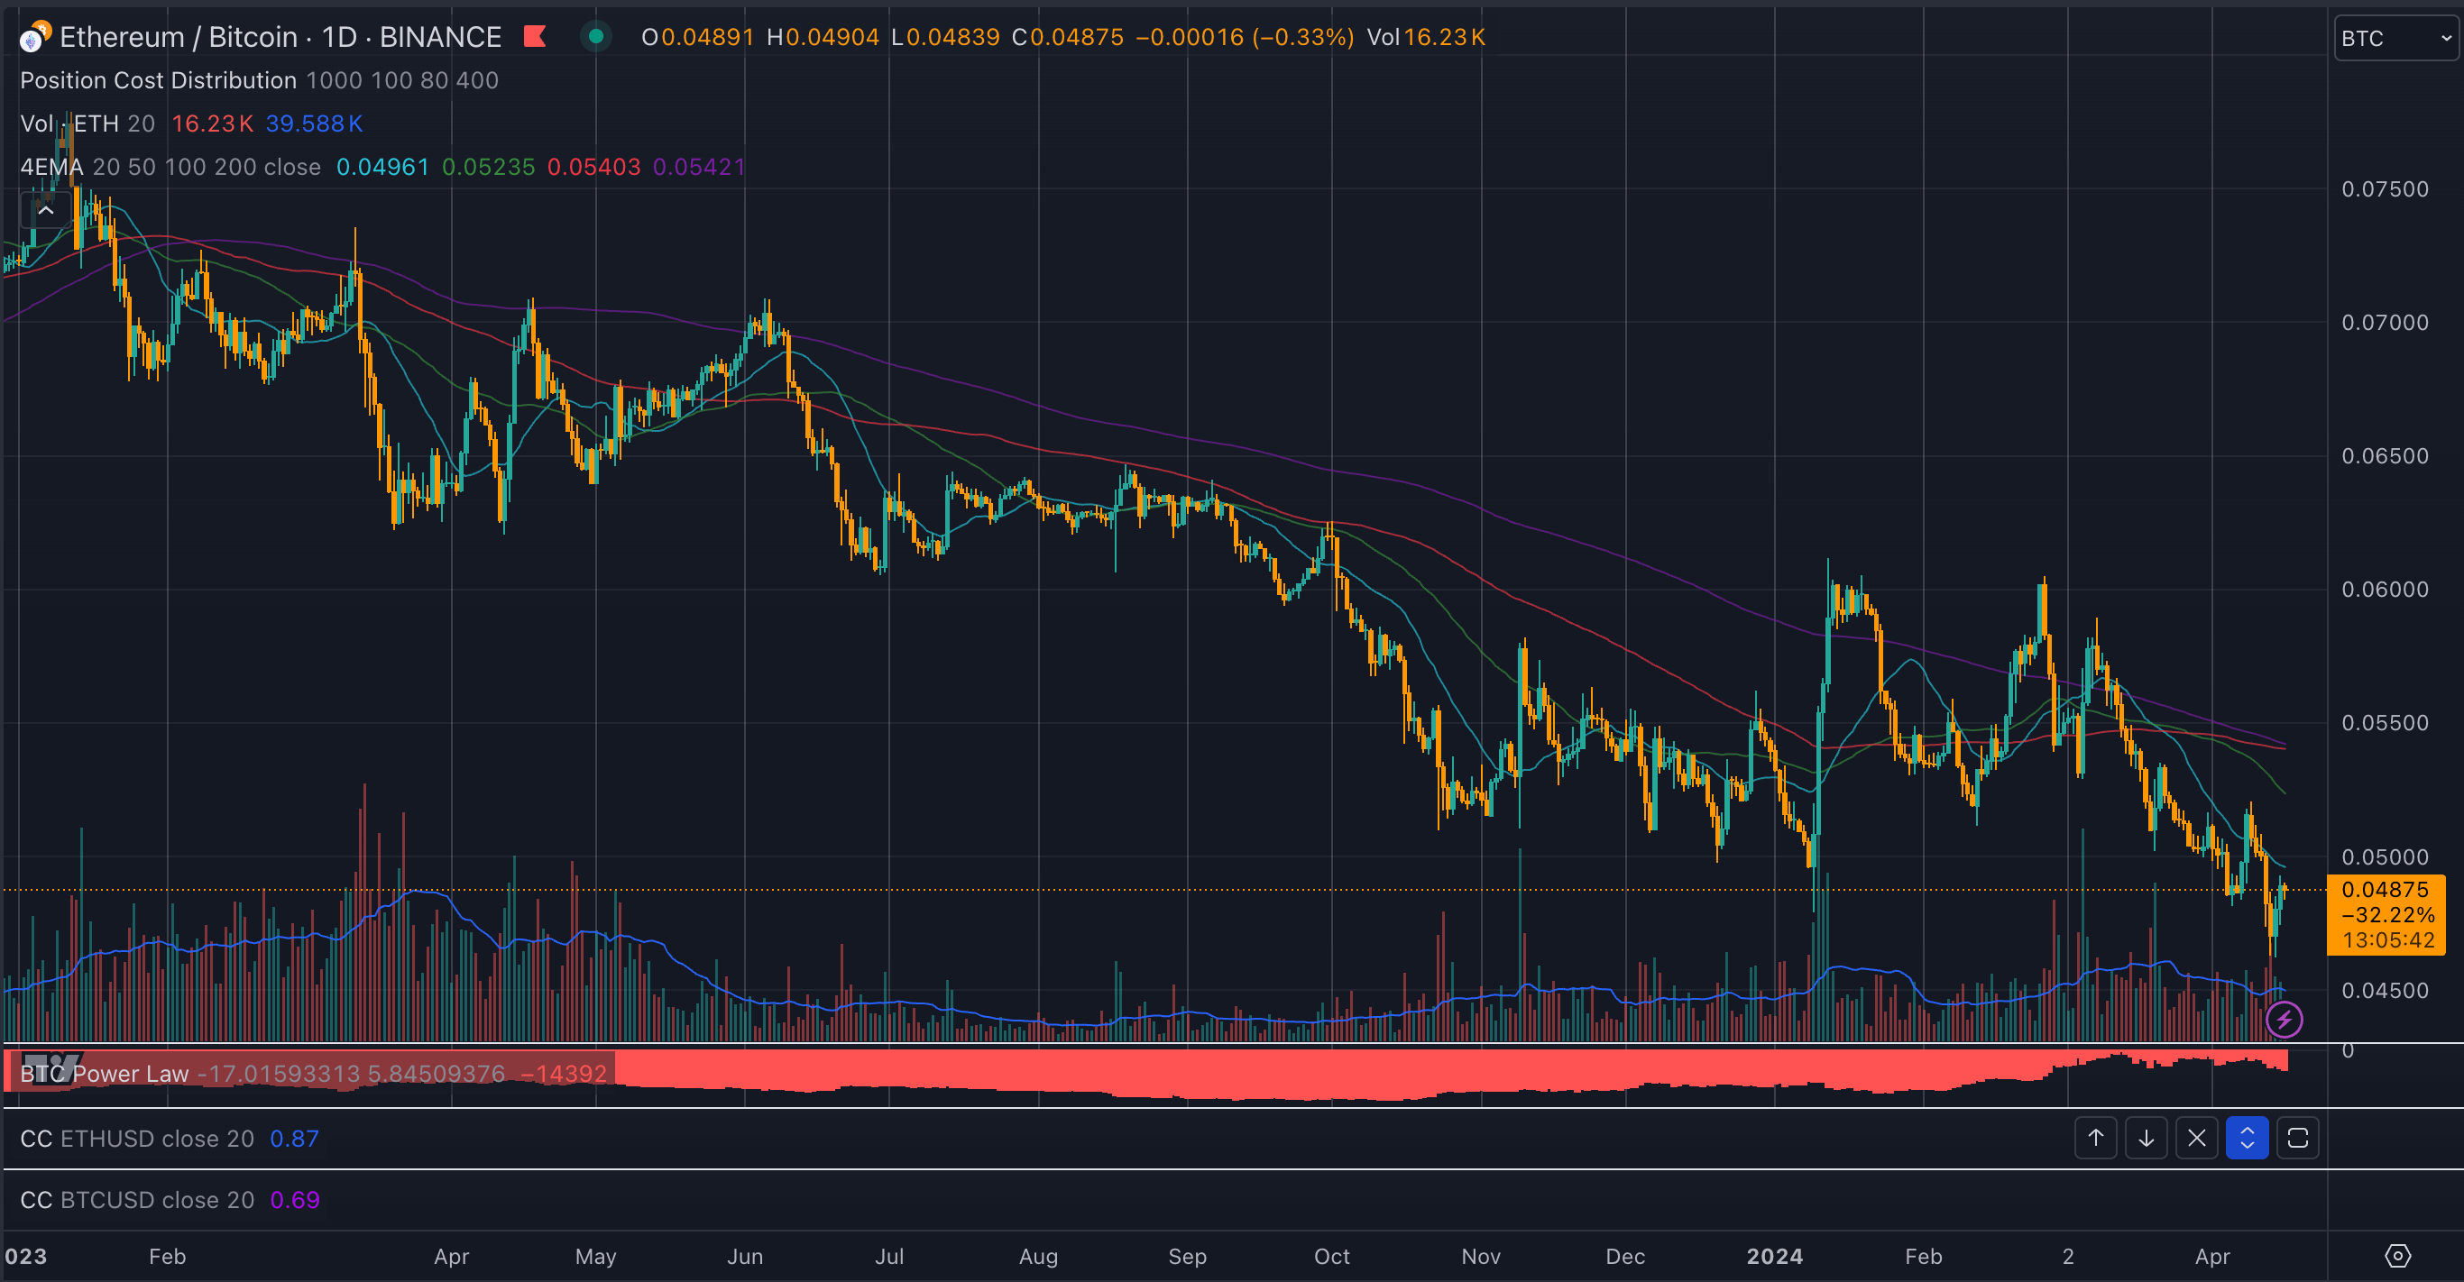Click the Apr label on the far right
Viewport: 2464px width, 1282px height.
click(2212, 1256)
